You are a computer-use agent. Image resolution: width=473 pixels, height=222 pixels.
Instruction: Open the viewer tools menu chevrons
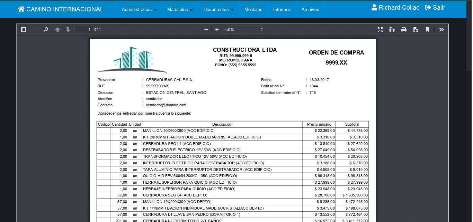pyautogui.click(x=441, y=30)
